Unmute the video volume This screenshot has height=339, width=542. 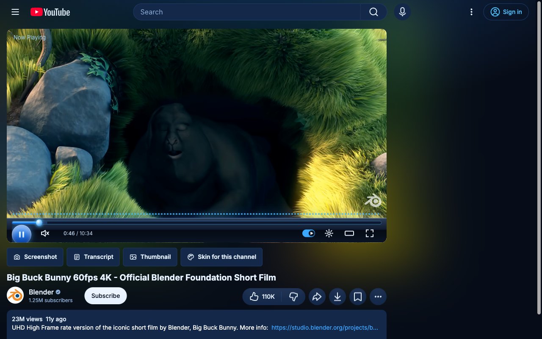45,233
